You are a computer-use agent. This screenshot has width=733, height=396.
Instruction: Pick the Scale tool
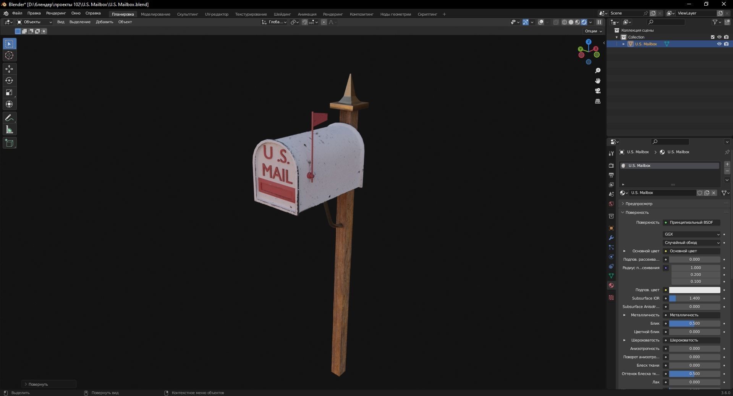(10, 93)
